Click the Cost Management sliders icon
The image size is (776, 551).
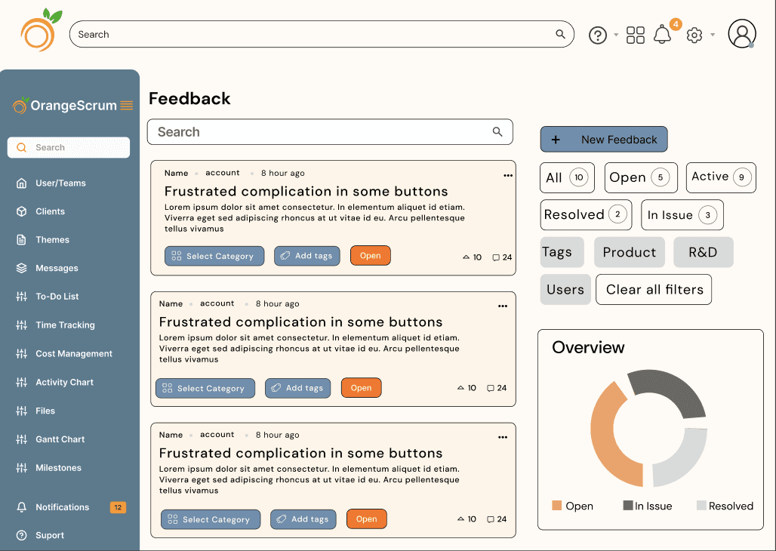point(21,353)
